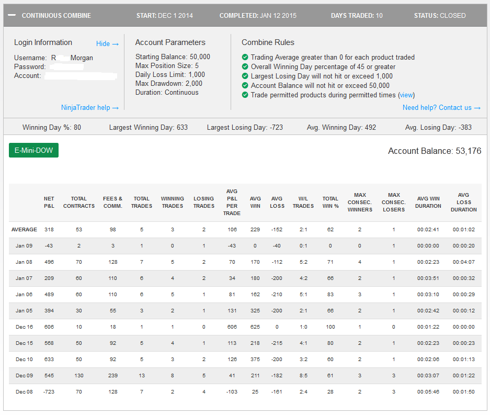The width and height of the screenshot is (490, 415).
Task: Click the FEES & COMM. column header
Action: pos(113,203)
